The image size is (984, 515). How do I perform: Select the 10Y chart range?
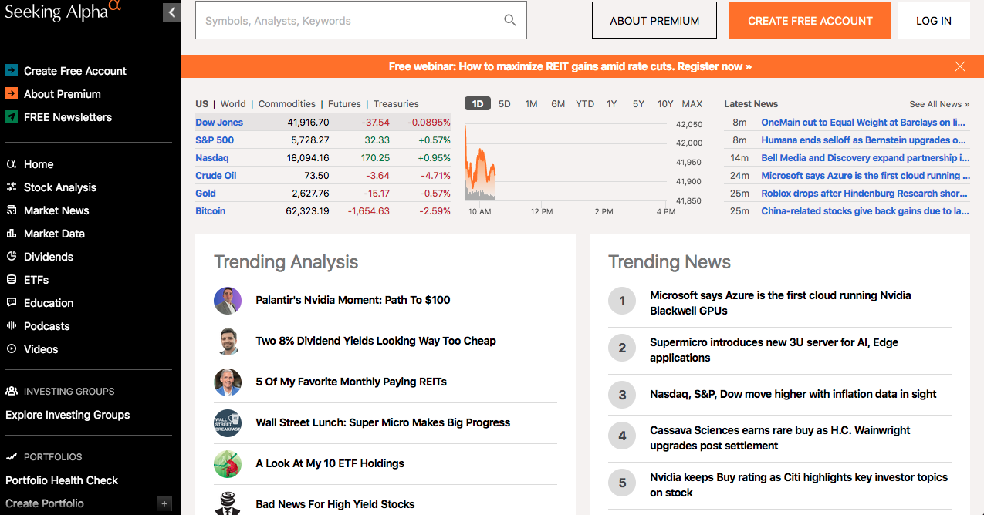click(x=665, y=104)
